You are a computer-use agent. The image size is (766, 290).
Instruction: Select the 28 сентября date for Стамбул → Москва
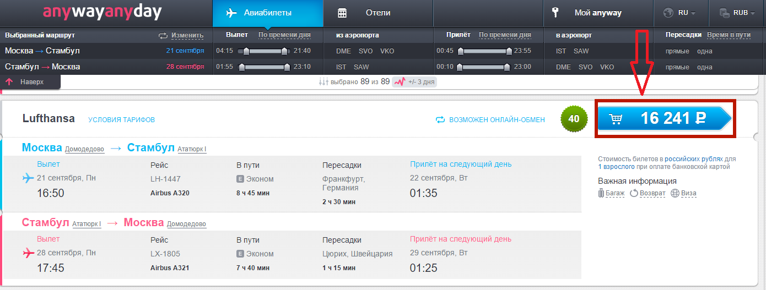pos(185,67)
